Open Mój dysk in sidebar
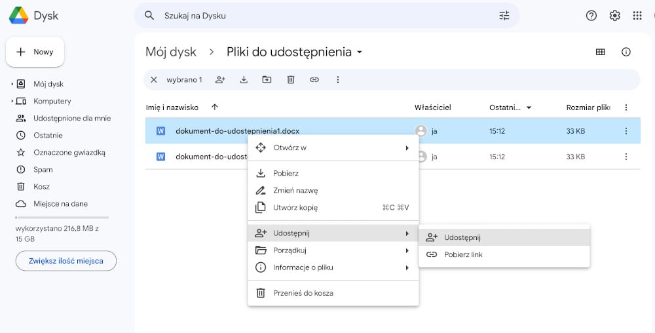The image size is (655, 333). (48, 84)
